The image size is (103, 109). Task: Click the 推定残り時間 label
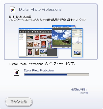click(x=79, y=89)
